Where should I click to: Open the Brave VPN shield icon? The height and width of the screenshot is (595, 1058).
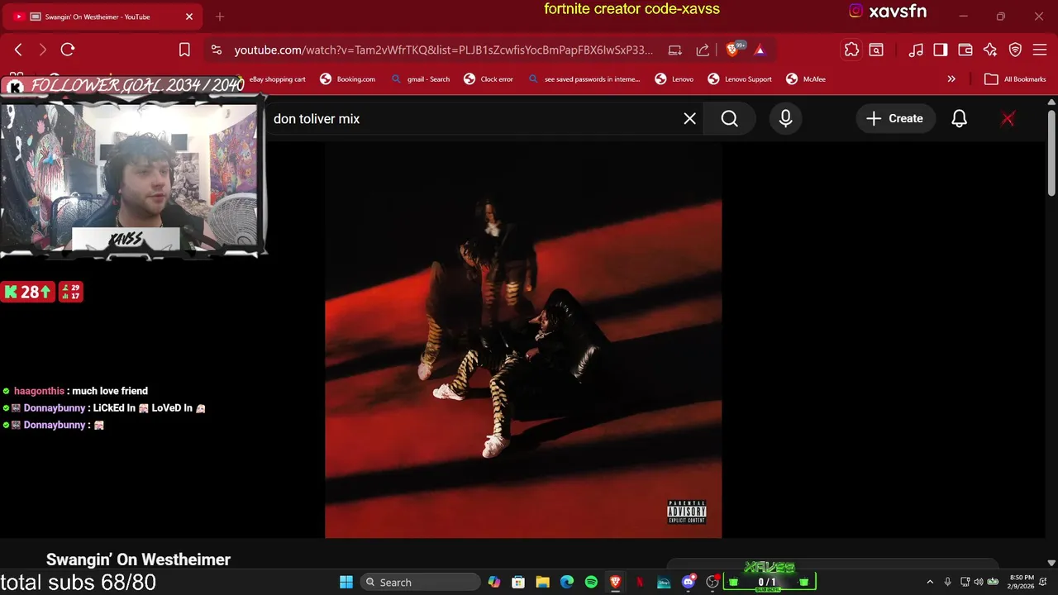pyautogui.click(x=1015, y=50)
